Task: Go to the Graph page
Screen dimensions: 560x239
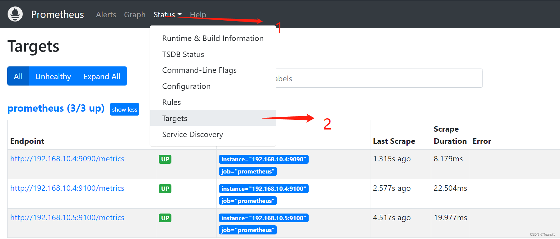Action: [x=135, y=15]
